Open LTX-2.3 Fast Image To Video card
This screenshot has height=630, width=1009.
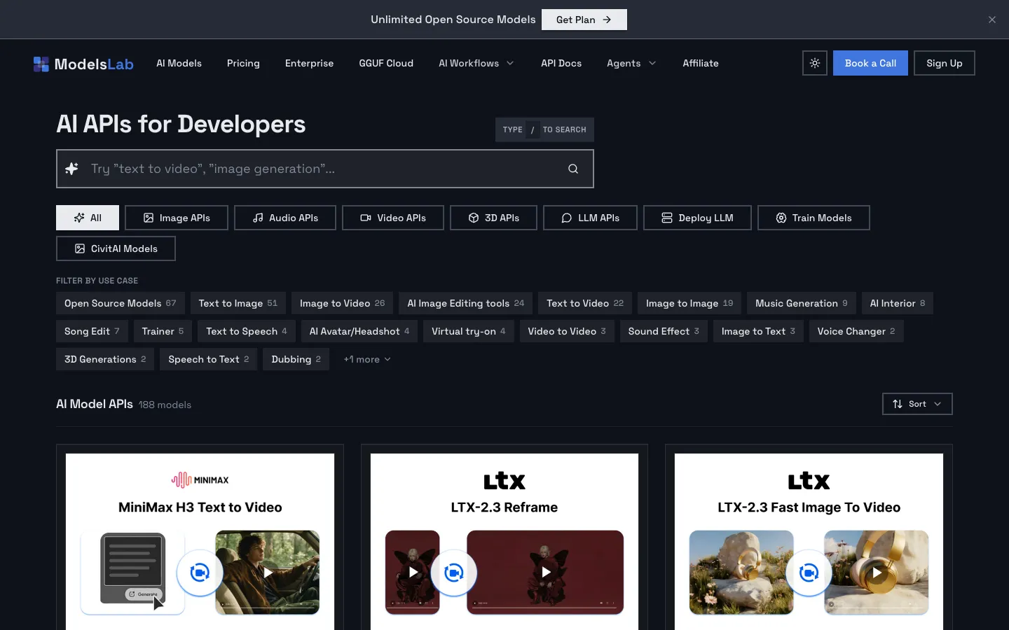point(809,537)
